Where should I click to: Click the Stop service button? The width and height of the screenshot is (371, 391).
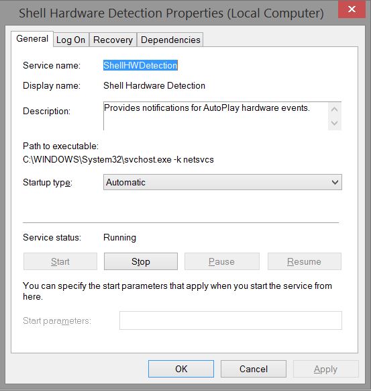click(141, 261)
